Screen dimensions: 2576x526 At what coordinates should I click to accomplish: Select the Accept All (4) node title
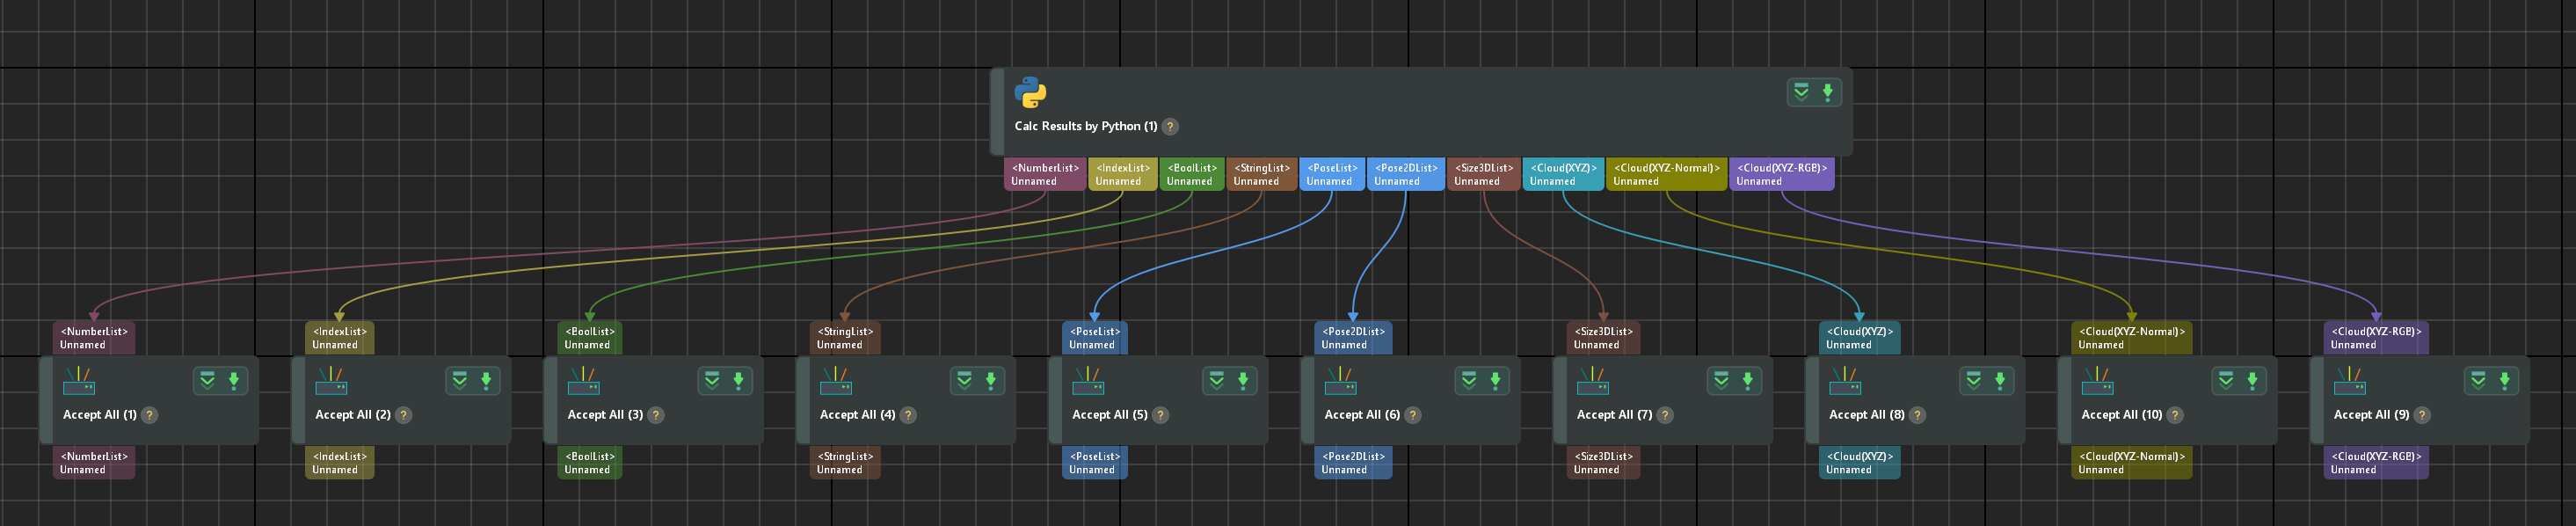click(857, 415)
